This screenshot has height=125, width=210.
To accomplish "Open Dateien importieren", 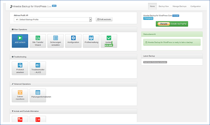I will (20, 95).
